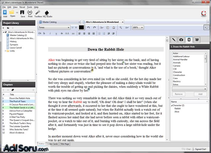Open the camera media sidebar tab

[181, 40]
